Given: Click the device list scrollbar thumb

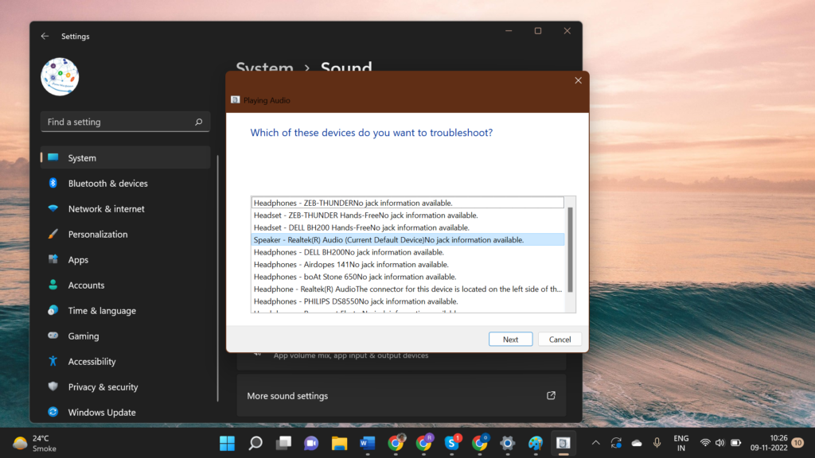Looking at the screenshot, I should point(570,250).
